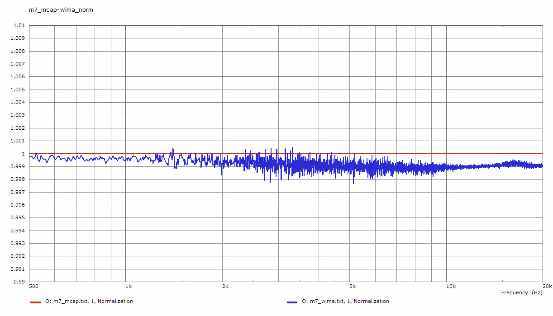Click the red m7_mcap legend color swatch

click(35, 302)
